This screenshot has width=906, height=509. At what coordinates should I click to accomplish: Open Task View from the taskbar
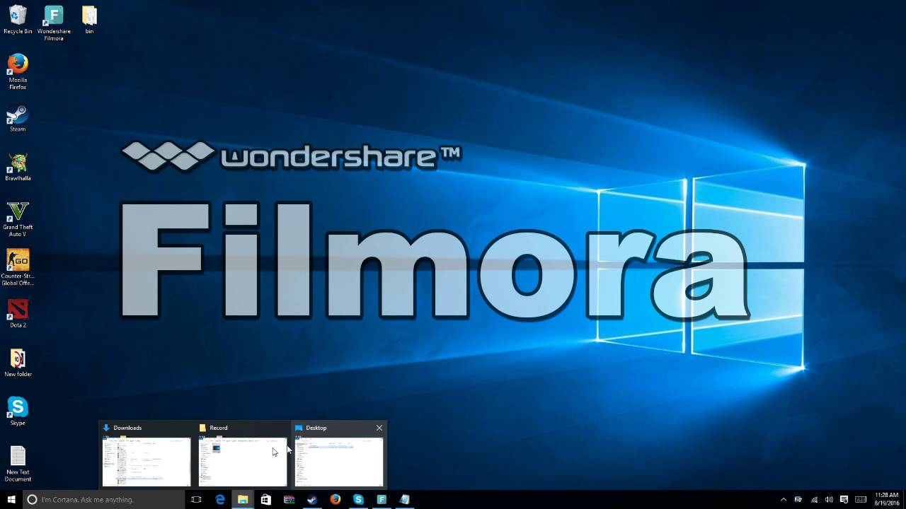pos(196,499)
